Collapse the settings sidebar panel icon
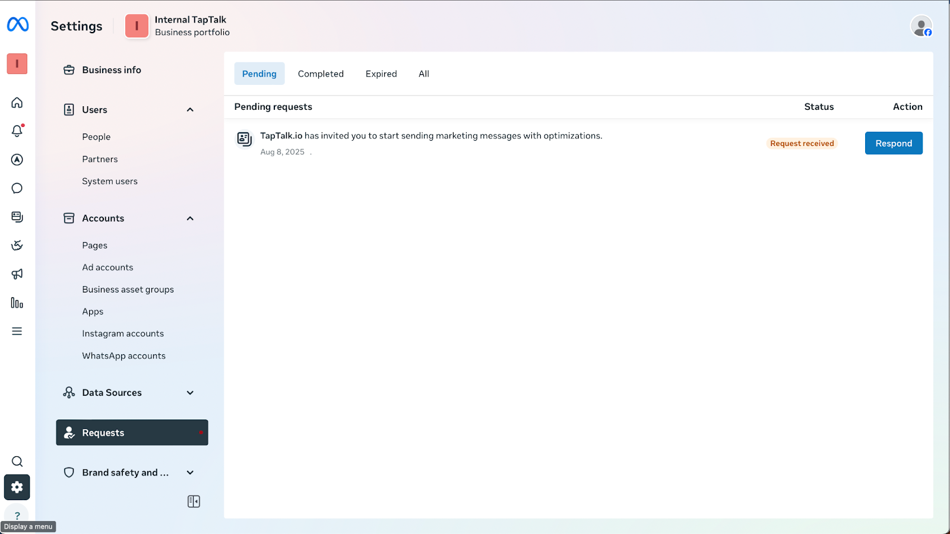 [194, 501]
